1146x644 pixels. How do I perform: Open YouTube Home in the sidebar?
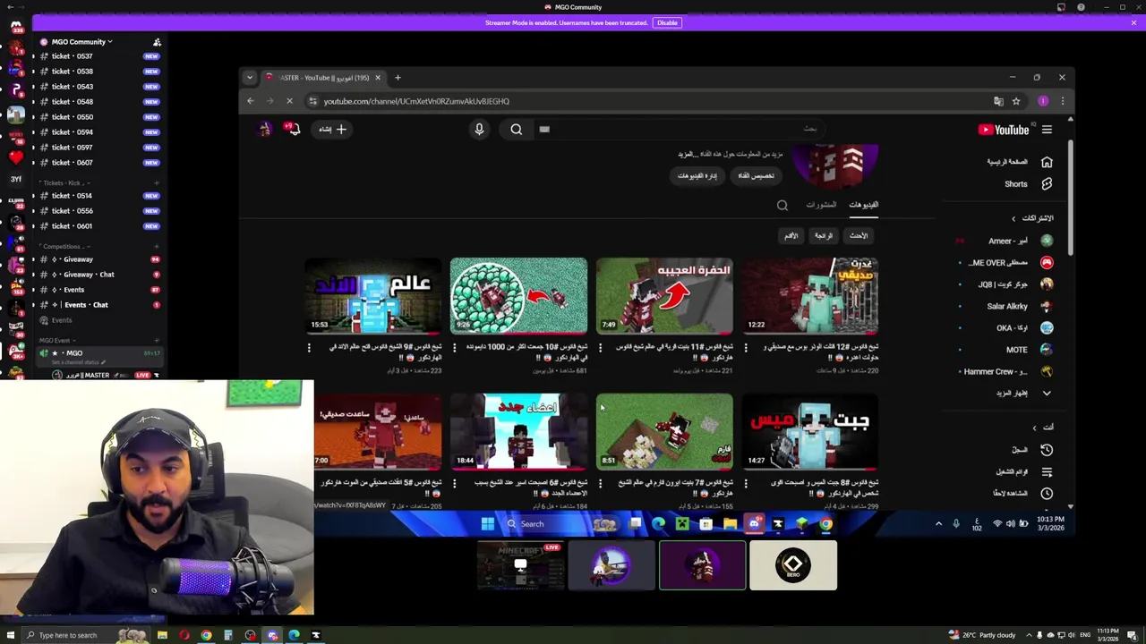pyautogui.click(x=1020, y=162)
